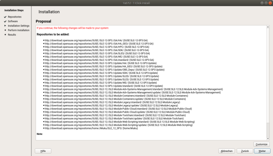This screenshot has width=273, height=156.
Task: Click SLE-Module-Public-Cloud/standard/ repository line
Action: tap(118, 109)
